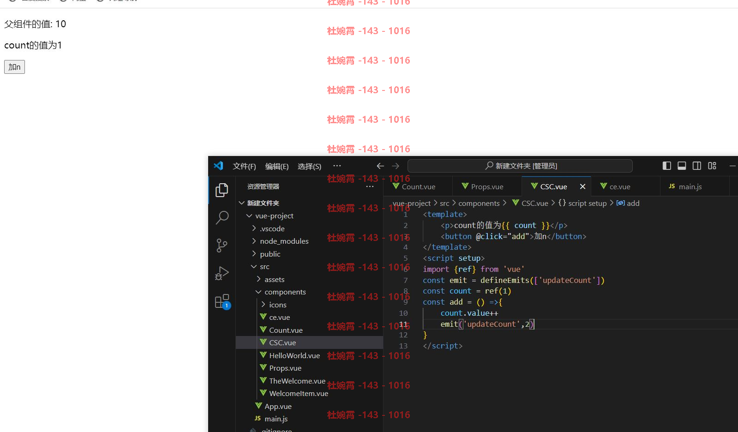Click the VS Code logo icon

pyautogui.click(x=218, y=166)
